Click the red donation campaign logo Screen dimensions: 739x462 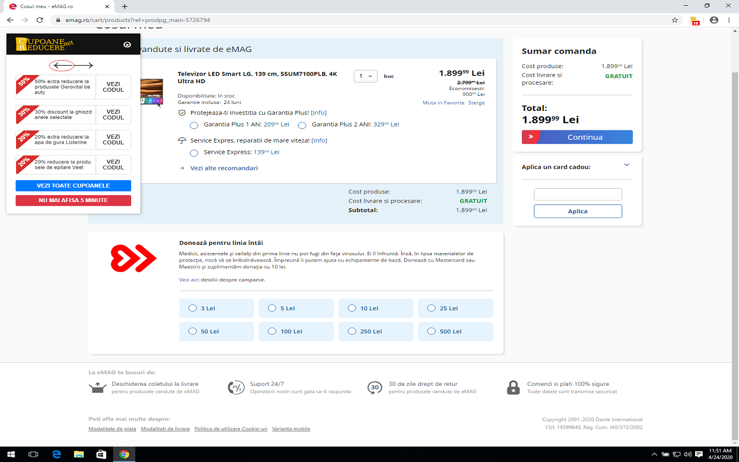tap(133, 258)
